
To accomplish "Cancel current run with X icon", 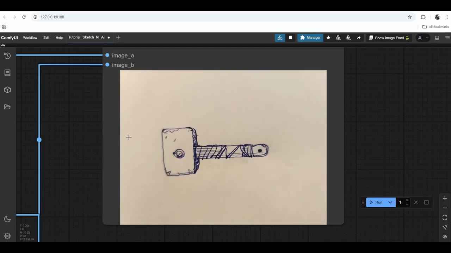I will click(x=416, y=202).
